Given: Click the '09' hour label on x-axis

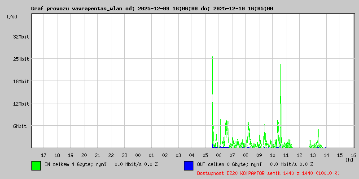Looking at the screenshot, I should (x=259, y=155).
